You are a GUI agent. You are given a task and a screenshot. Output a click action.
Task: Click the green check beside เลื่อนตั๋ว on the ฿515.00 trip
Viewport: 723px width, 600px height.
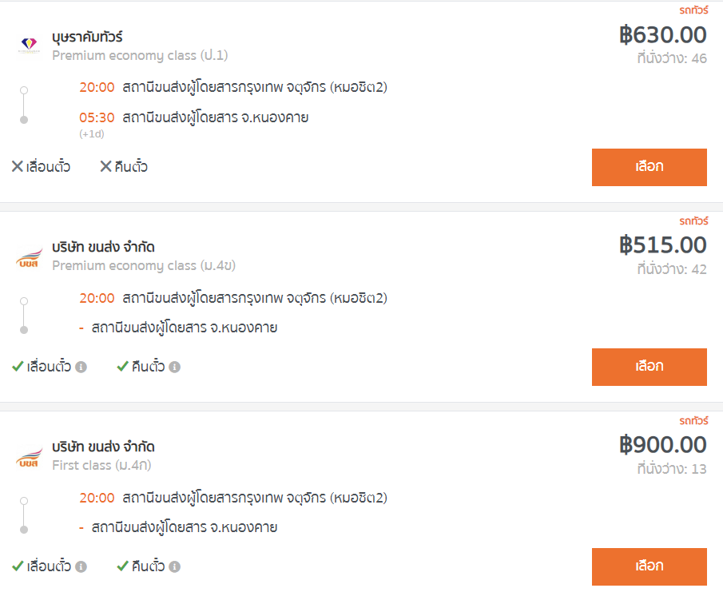[x=18, y=367]
